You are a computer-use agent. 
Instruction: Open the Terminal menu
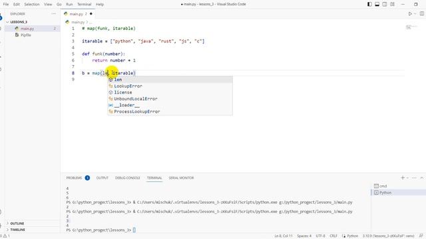pos(85,4)
